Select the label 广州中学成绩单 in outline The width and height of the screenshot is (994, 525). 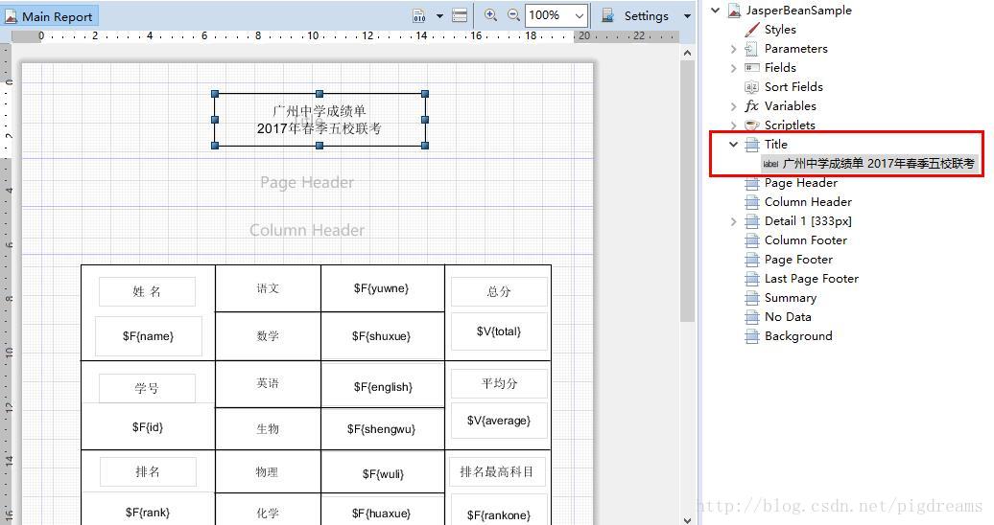[x=869, y=164]
